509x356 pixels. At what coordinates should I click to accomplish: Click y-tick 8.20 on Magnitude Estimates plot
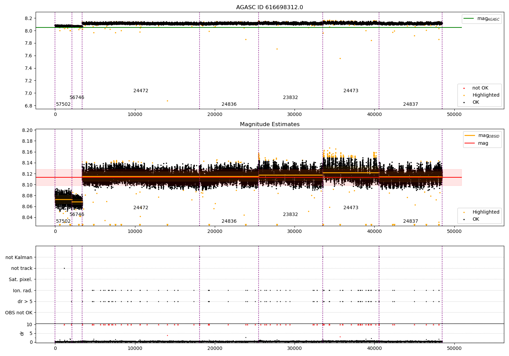click(x=27, y=131)
